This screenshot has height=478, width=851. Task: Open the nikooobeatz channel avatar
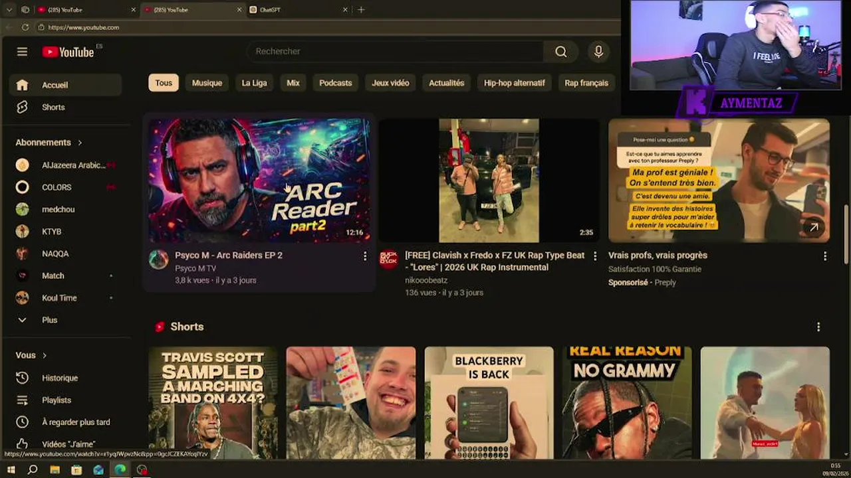click(388, 260)
